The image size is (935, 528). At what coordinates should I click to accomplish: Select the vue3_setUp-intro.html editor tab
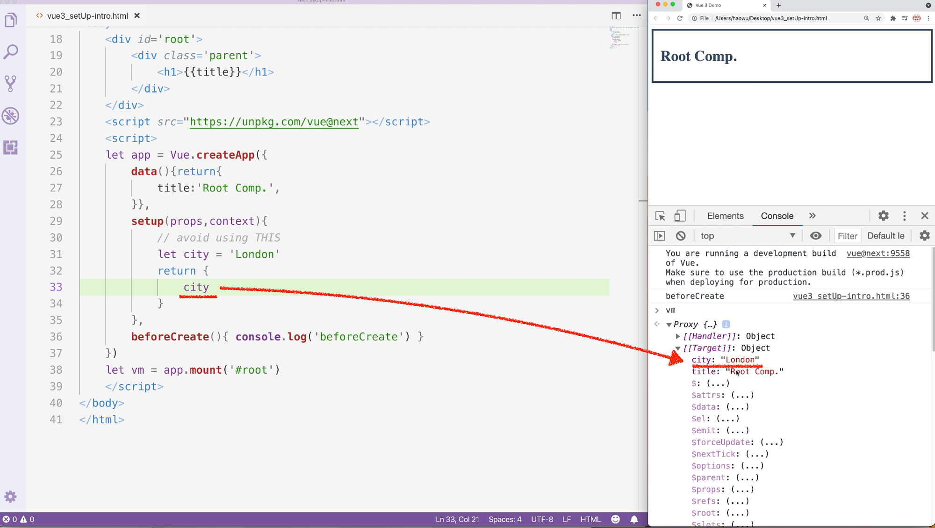pos(87,16)
